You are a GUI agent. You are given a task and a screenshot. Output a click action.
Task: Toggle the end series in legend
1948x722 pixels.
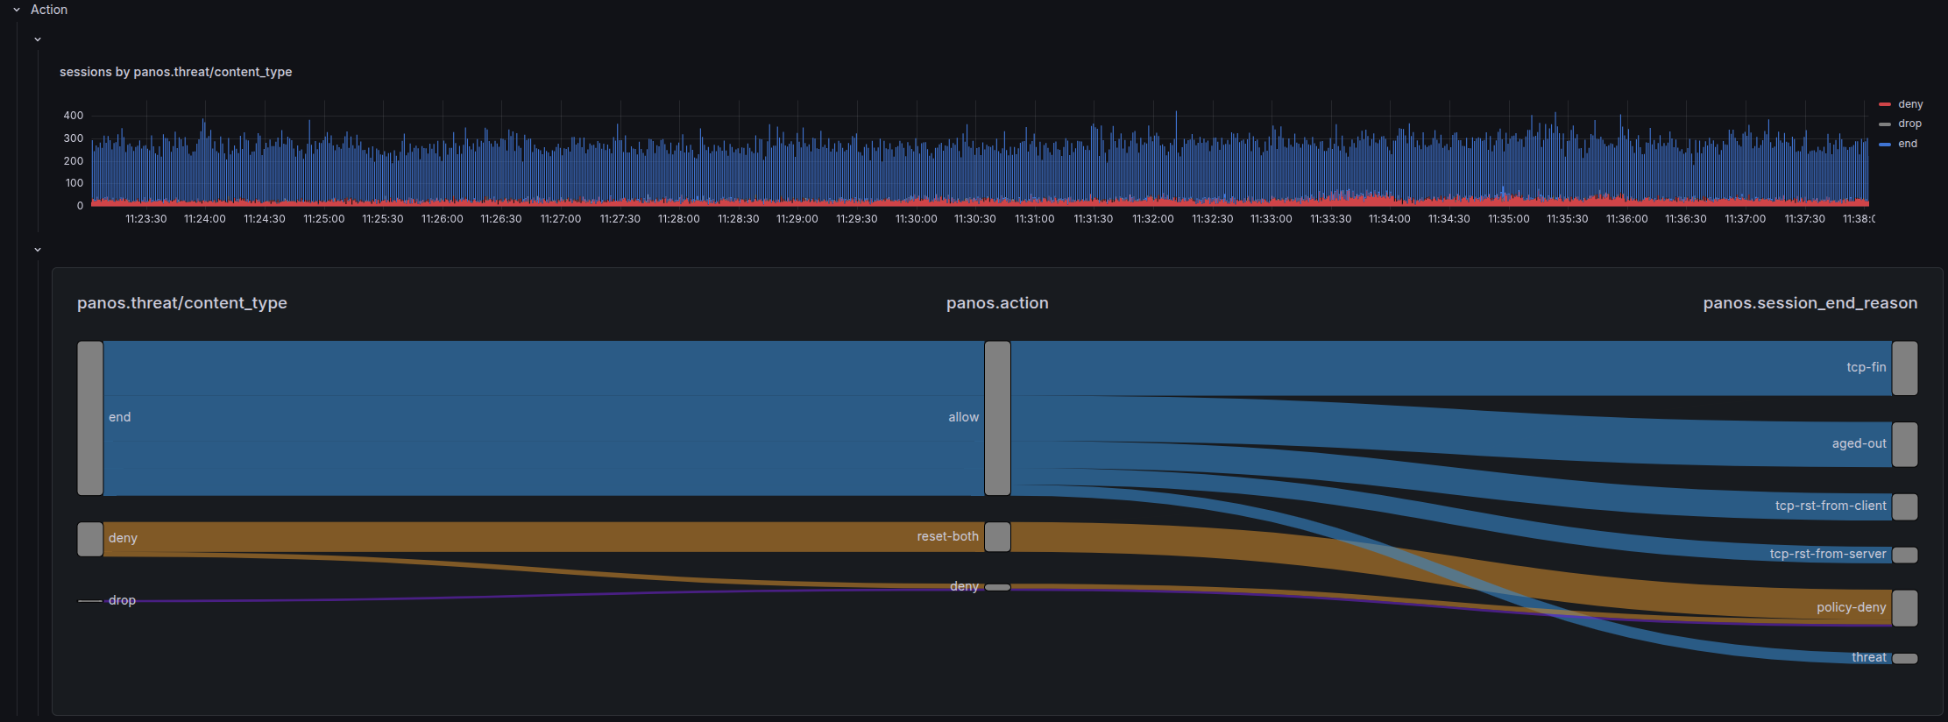[1907, 144]
